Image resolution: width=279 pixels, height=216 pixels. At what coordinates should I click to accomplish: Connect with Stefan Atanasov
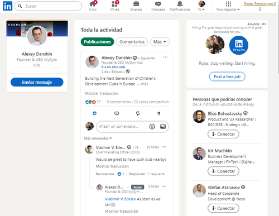click(223, 208)
